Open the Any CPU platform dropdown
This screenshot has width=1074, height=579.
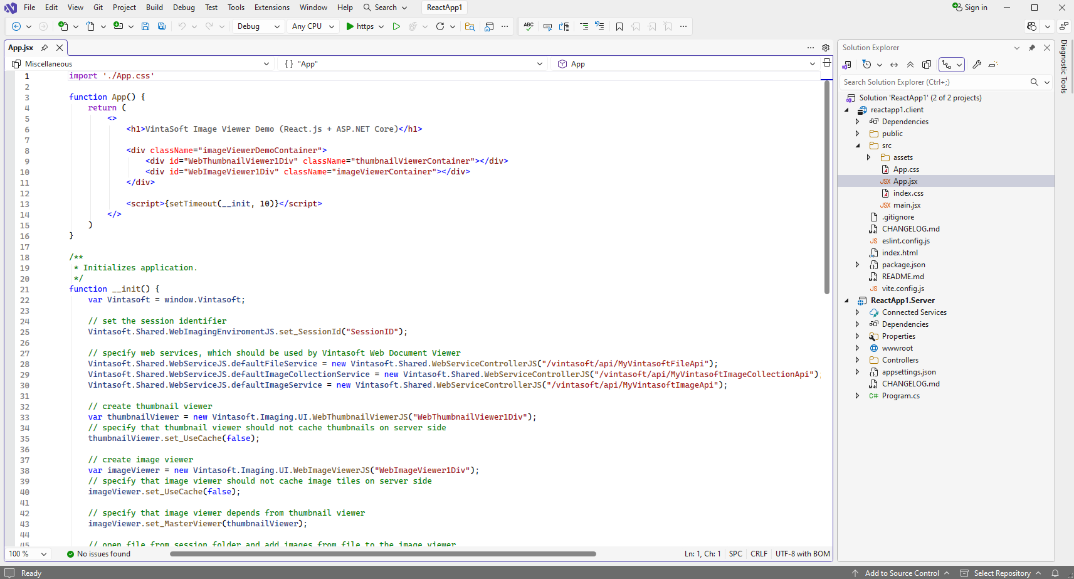[x=313, y=26]
